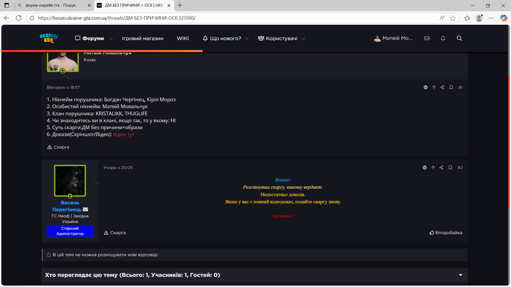Share post #1 via share icon
Viewport: 511px width, 287px height.
point(442,87)
